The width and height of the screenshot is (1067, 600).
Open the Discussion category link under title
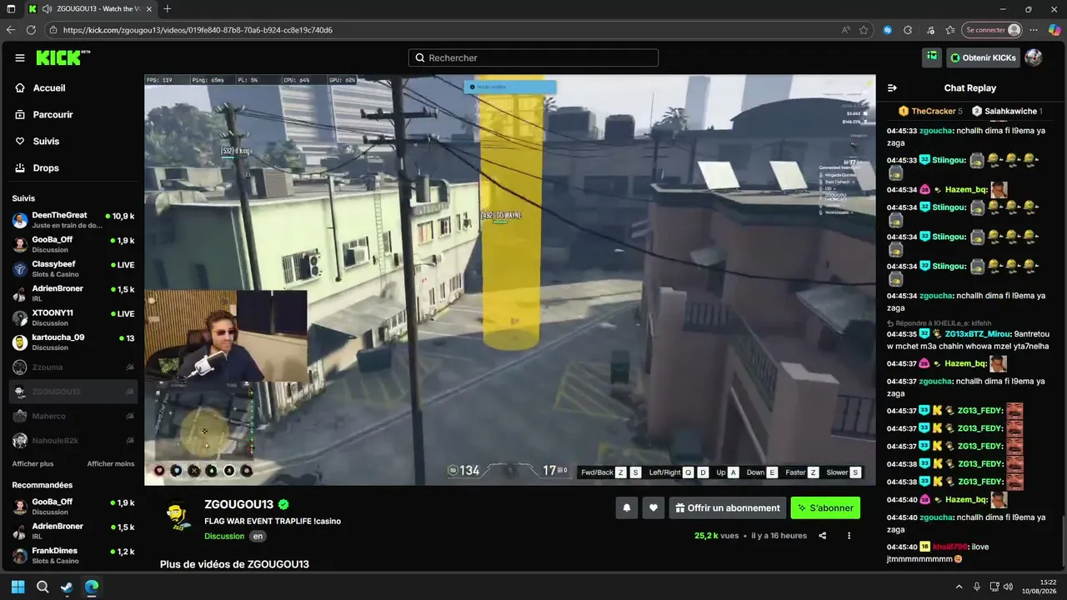224,536
